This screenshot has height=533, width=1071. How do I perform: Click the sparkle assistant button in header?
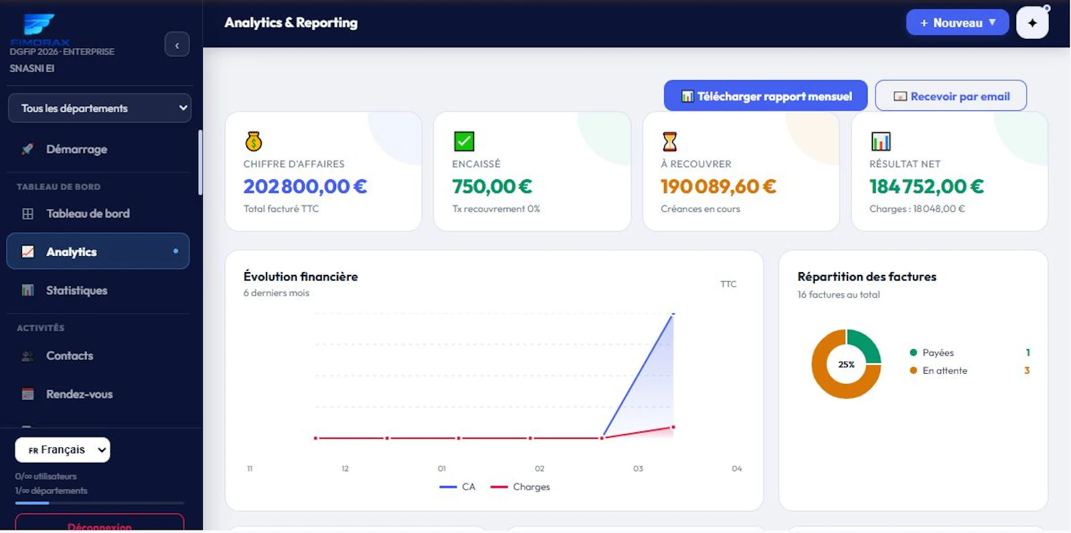(1032, 23)
